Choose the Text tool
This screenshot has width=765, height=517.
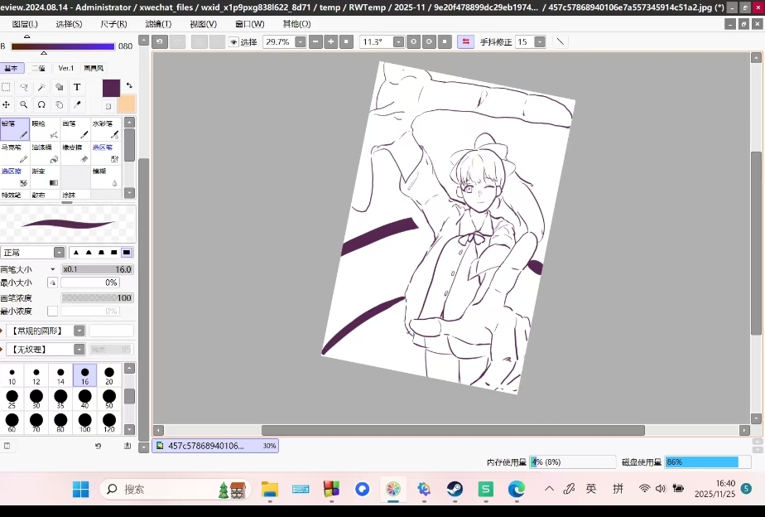tap(77, 87)
